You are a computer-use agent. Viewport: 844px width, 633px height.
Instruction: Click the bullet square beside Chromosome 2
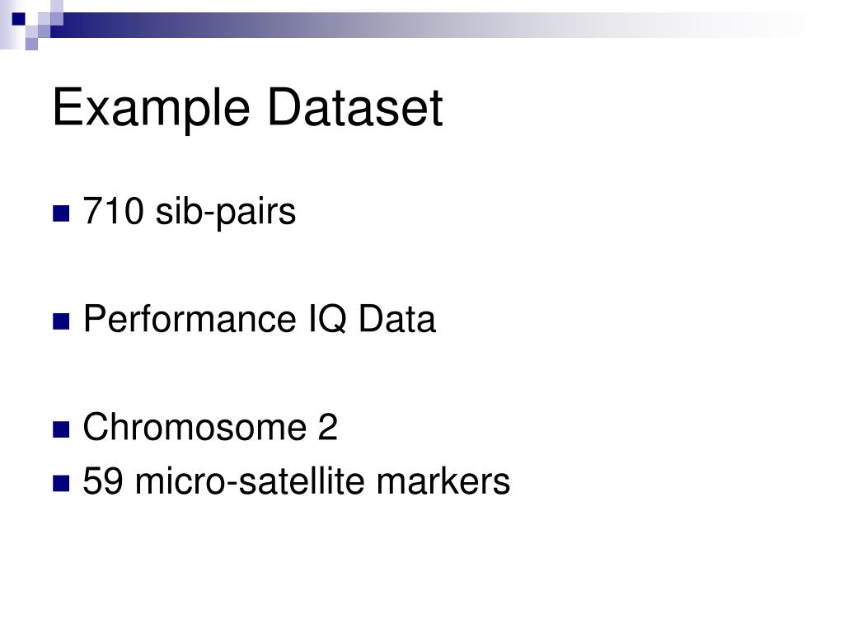[x=61, y=429]
